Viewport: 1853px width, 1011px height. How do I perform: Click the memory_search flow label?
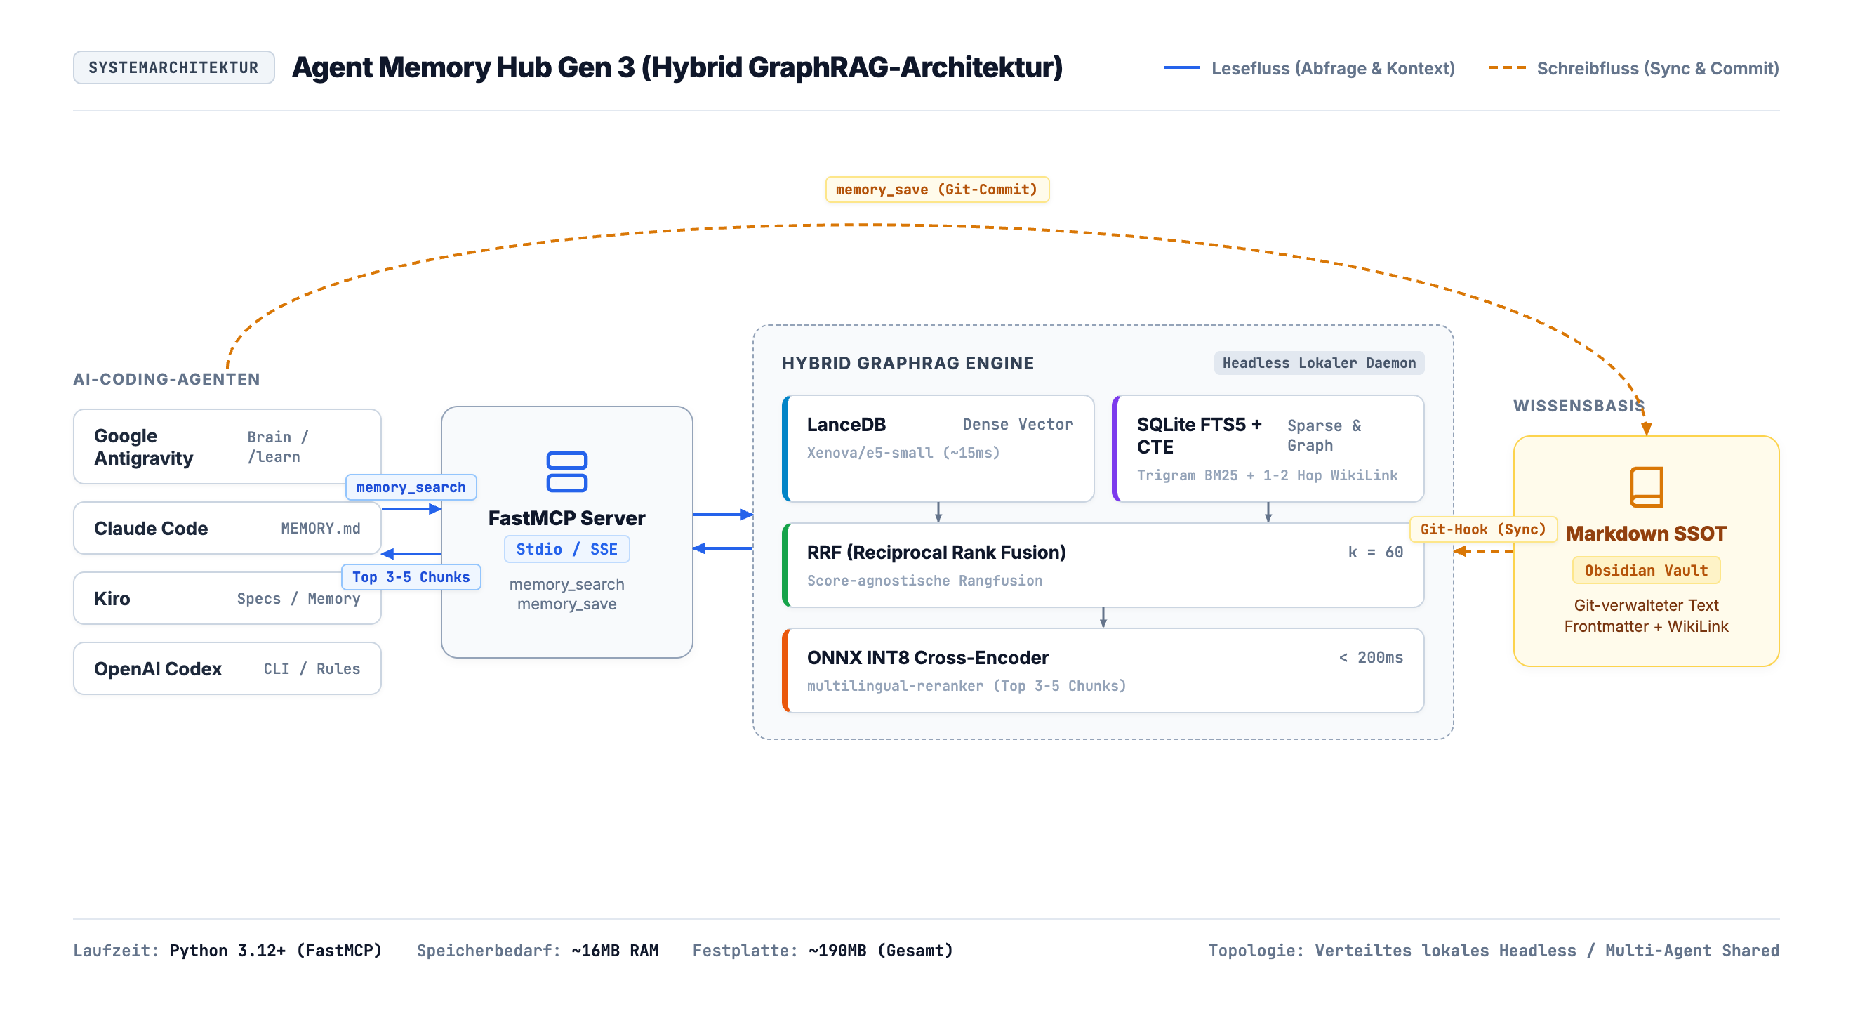411,487
